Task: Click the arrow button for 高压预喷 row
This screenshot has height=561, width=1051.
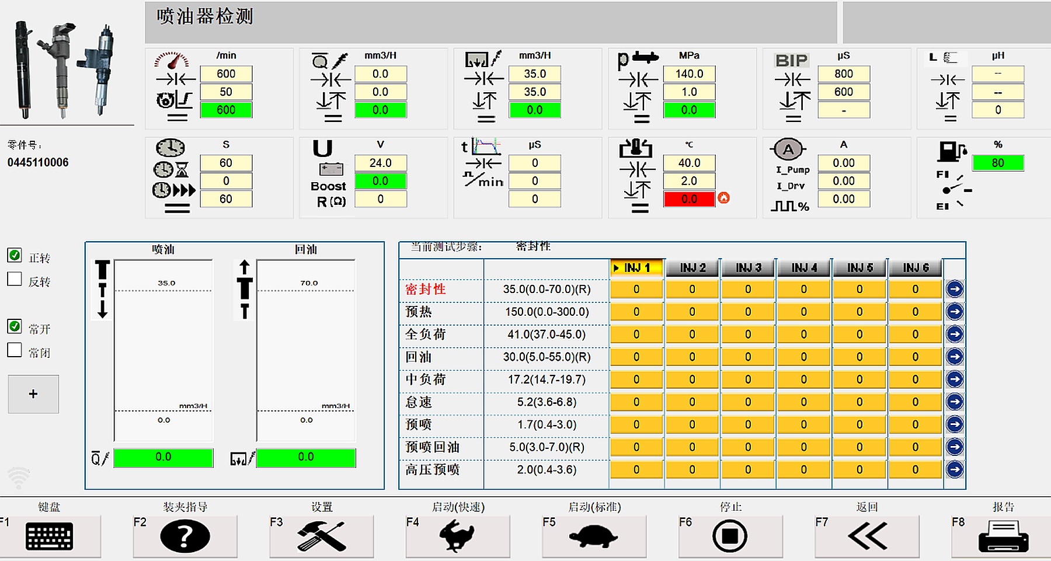Action: click(x=955, y=469)
